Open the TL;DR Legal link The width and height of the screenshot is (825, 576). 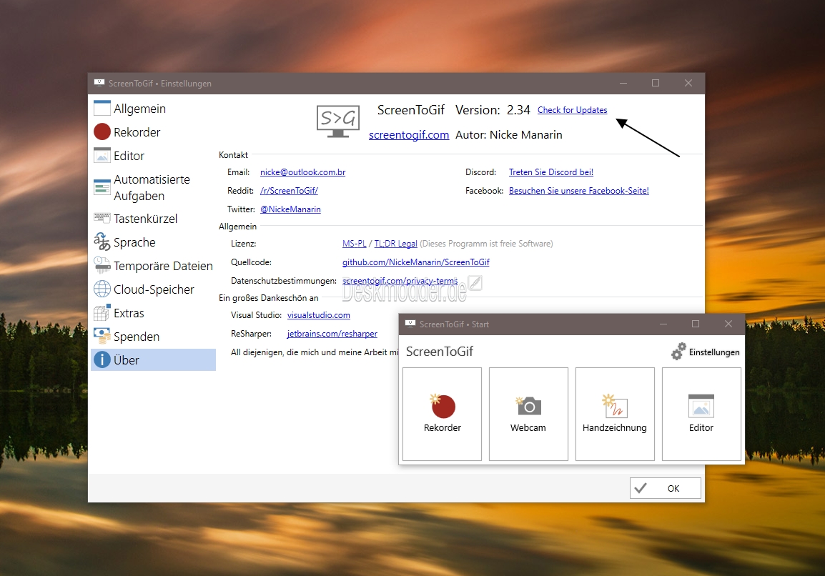tap(395, 244)
